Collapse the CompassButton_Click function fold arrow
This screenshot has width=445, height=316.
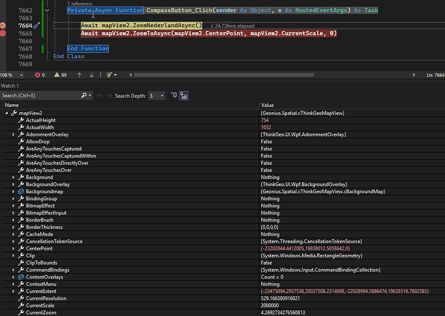tap(47, 10)
